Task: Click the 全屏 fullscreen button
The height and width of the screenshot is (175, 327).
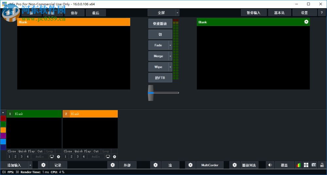Action: pyautogui.click(x=162, y=13)
